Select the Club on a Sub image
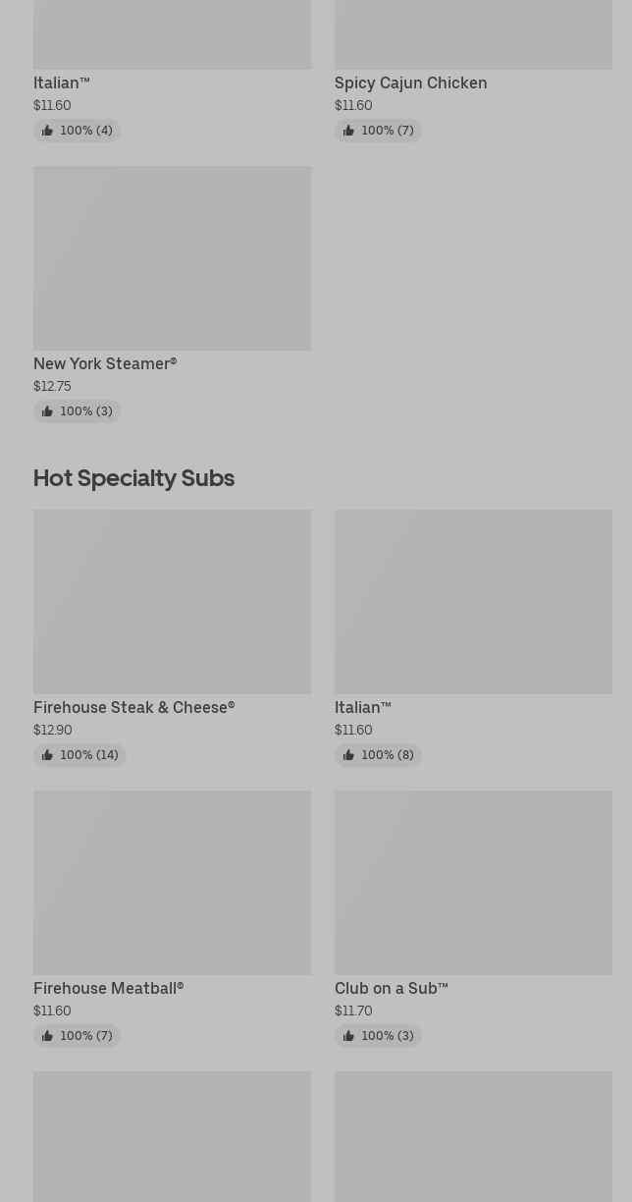The height and width of the screenshot is (1202, 632). coord(473,883)
